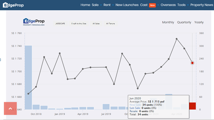Image resolution: width=214 pixels, height=120 pixels.
Task: Expand the Cast dropdown arrow
Action: pyautogui.click(x=158, y=5)
